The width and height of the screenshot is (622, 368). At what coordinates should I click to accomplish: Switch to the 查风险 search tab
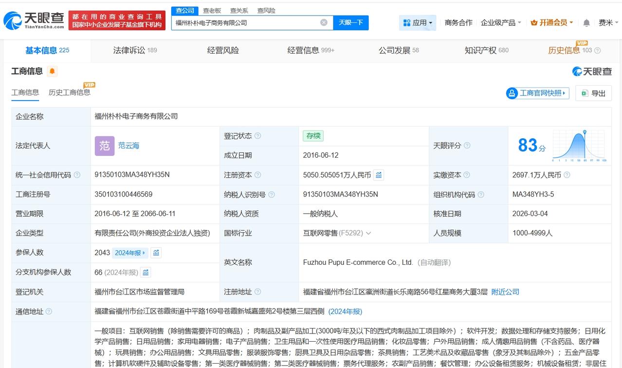pos(266,10)
